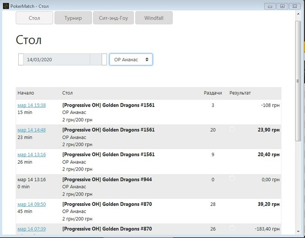
Task: Open session link мар 14 07:39
Action: click(31, 229)
